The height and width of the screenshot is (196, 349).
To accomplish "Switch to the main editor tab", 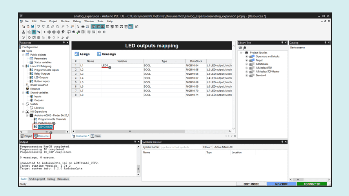I will point(96,136).
